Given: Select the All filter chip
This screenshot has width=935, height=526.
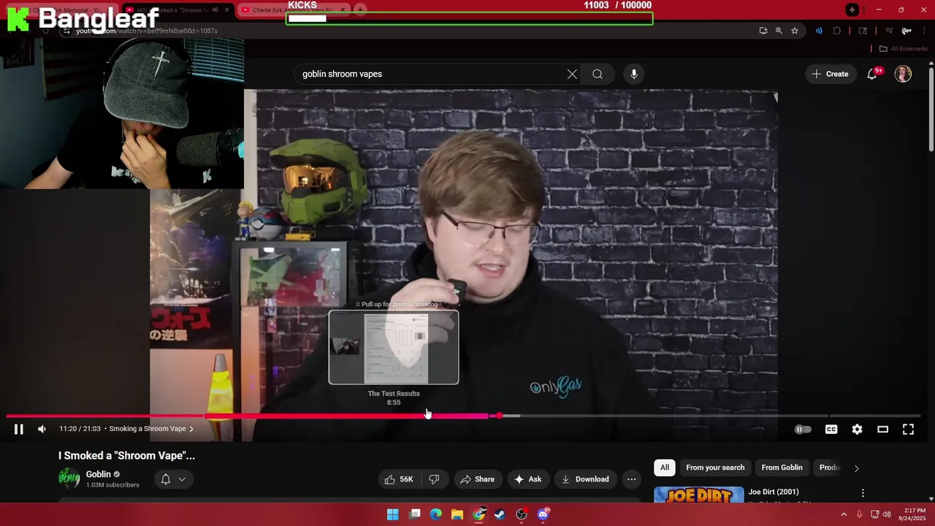Looking at the screenshot, I should coord(665,468).
